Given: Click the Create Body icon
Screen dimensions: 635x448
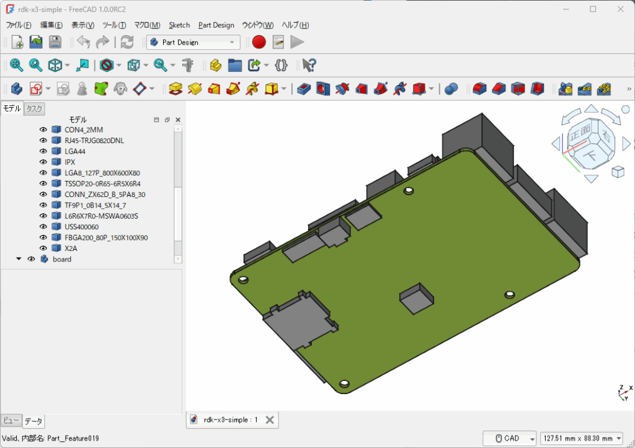Looking at the screenshot, I should (16, 89).
